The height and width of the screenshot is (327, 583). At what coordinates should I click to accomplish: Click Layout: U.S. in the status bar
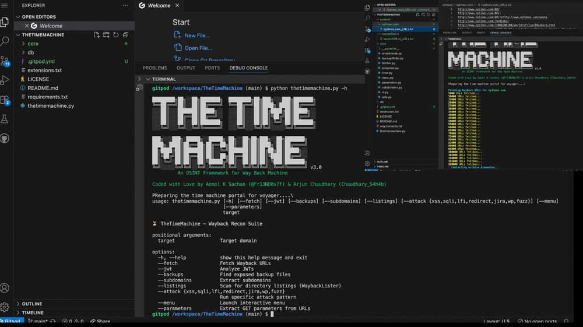click(496, 321)
